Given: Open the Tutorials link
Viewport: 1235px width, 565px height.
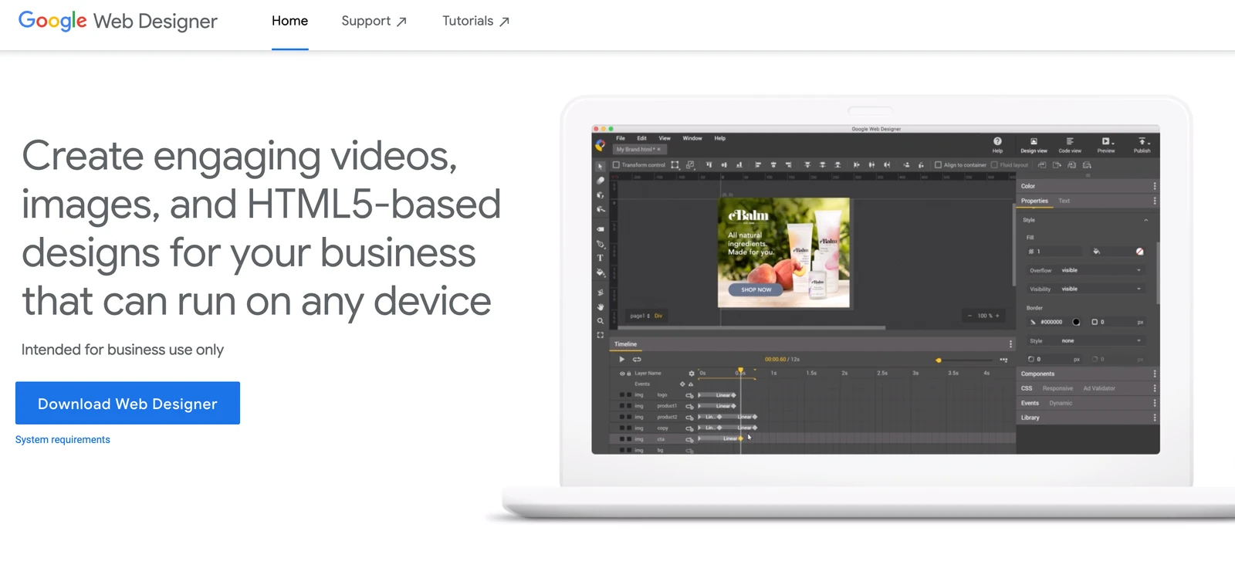Looking at the screenshot, I should coord(475,21).
